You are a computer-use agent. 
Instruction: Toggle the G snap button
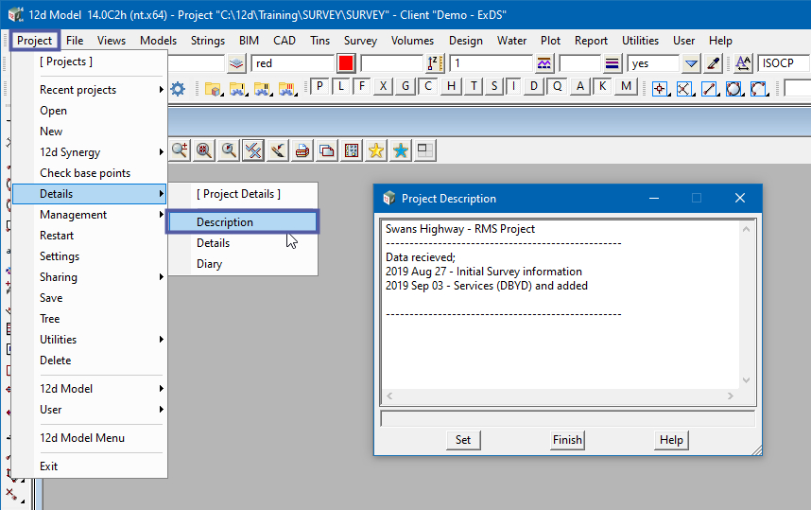[405, 87]
